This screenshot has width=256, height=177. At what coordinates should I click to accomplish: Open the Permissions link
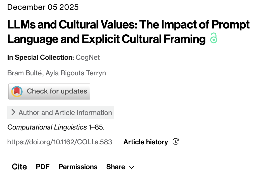coord(78,167)
